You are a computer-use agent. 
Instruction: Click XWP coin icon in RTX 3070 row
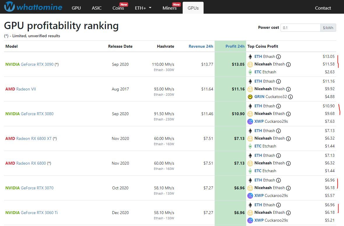tap(250, 196)
